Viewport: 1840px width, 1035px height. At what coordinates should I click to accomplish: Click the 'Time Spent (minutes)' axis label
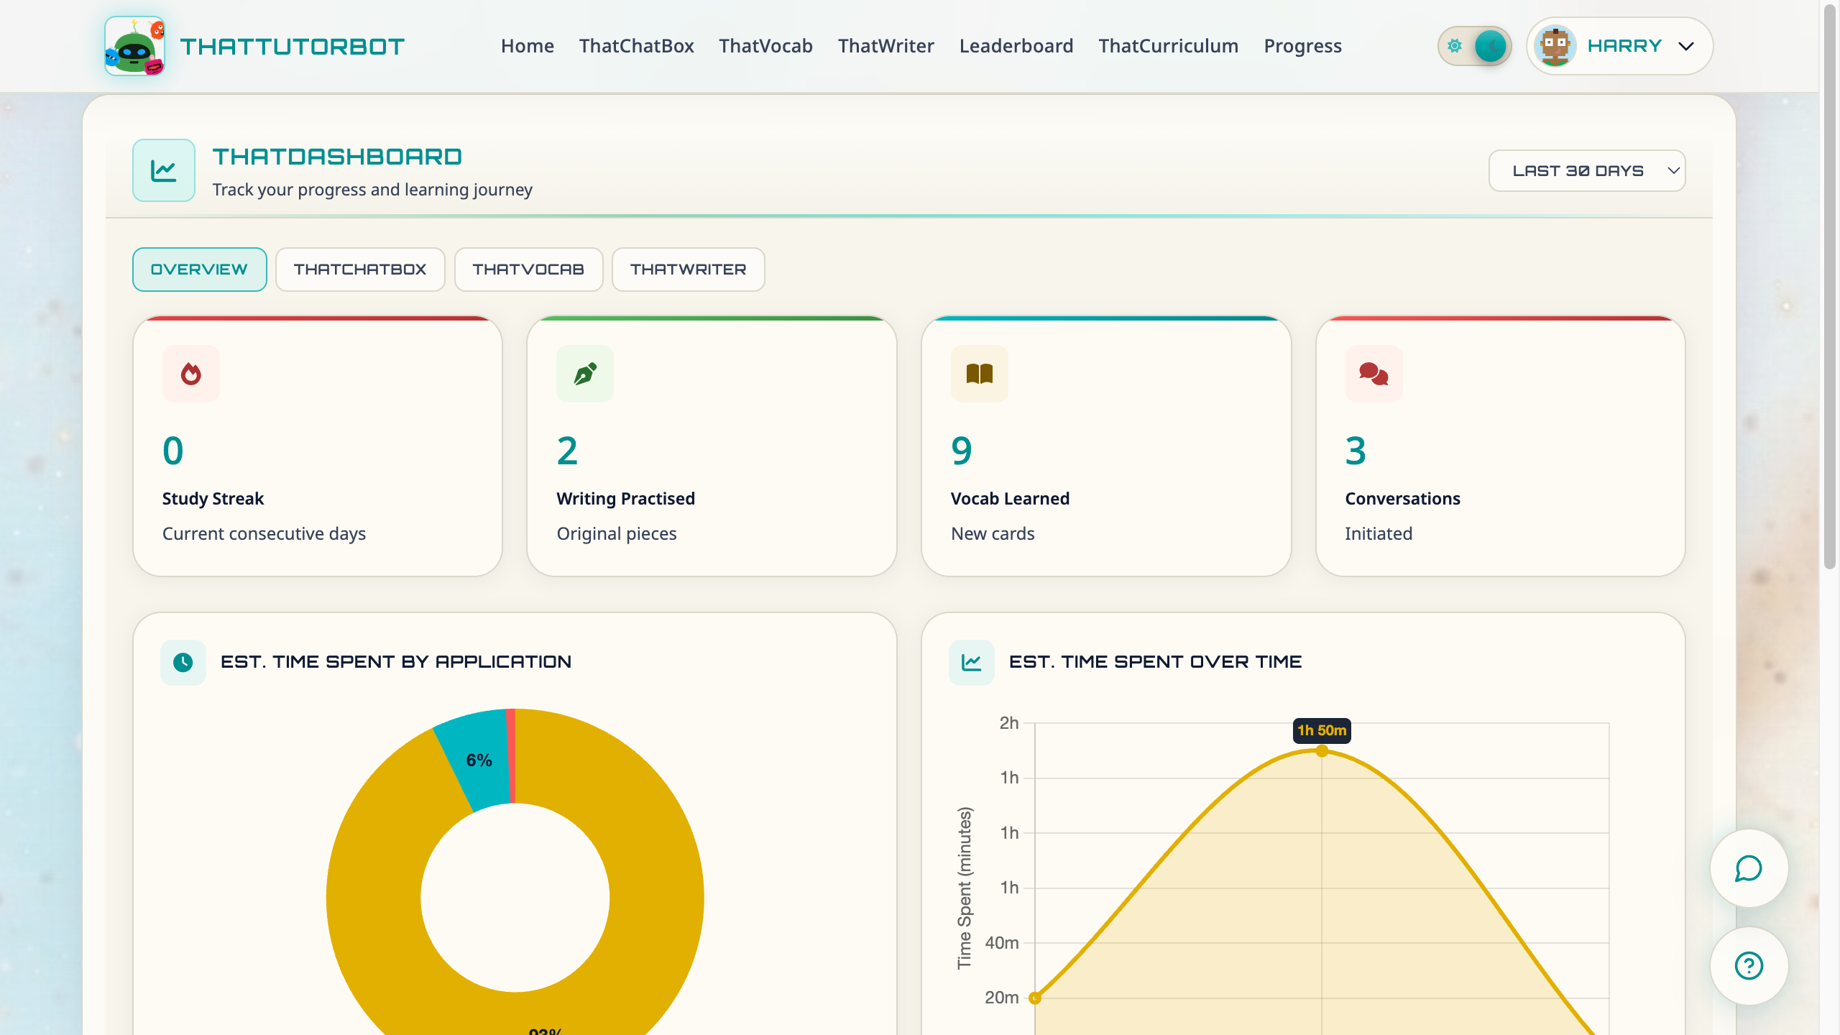(965, 888)
